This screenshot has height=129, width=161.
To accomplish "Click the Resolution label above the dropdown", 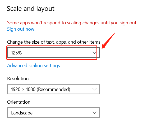I will point(18,79).
